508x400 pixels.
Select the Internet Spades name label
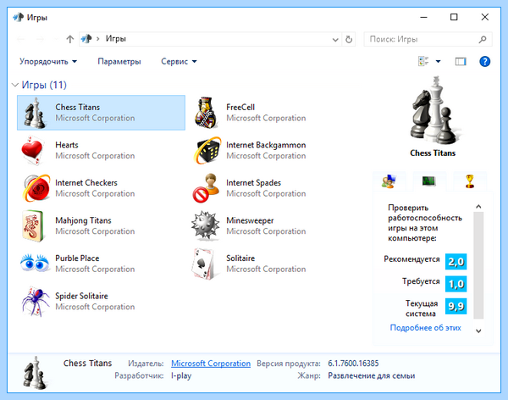[254, 183]
